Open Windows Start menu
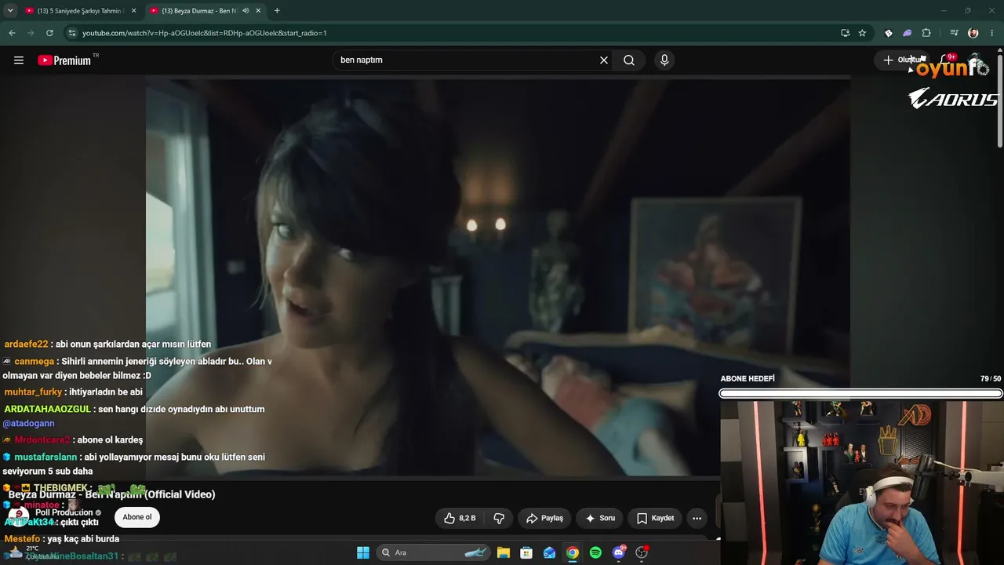The height and width of the screenshot is (565, 1004). tap(363, 552)
